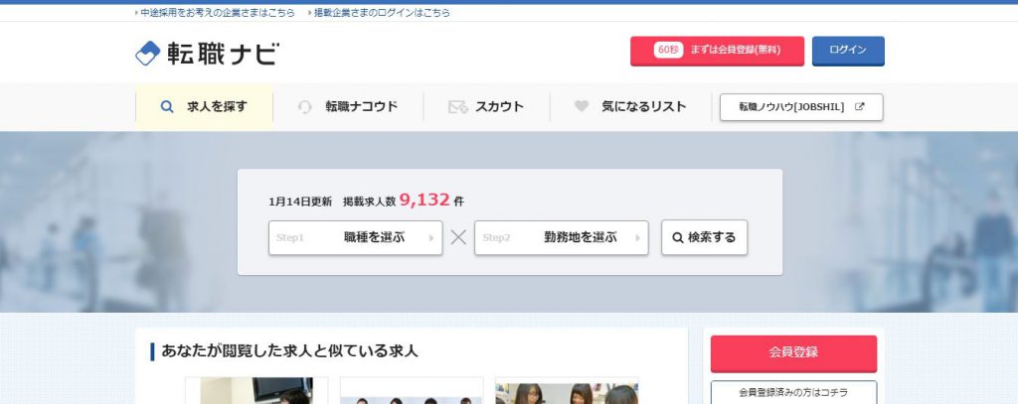Click the 1月14日更新 text
The height and width of the screenshot is (404, 1018).
tap(300, 202)
